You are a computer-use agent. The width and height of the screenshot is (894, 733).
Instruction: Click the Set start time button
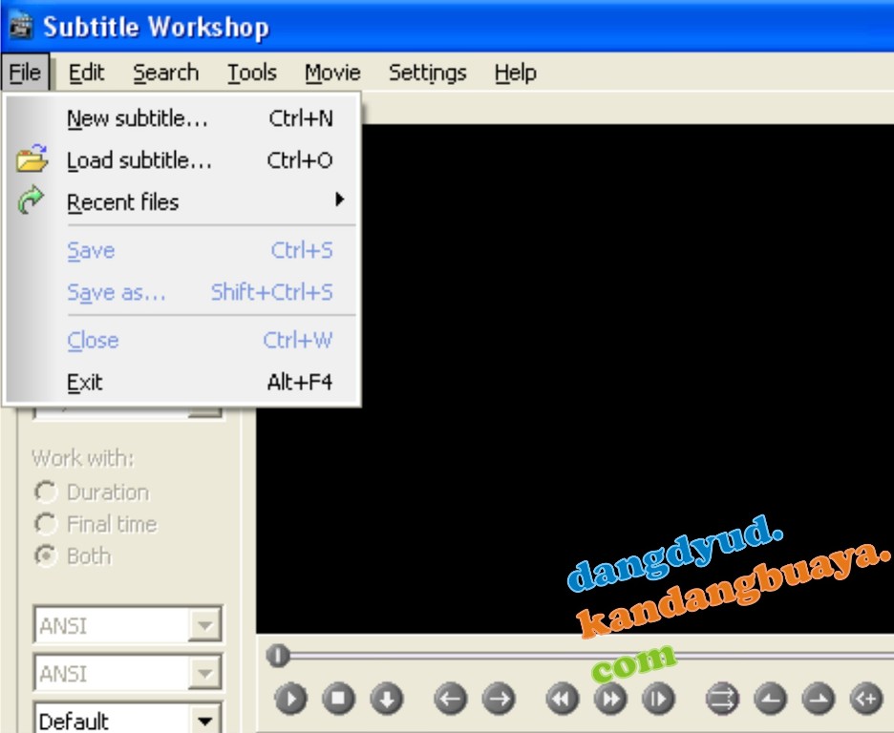(770, 699)
